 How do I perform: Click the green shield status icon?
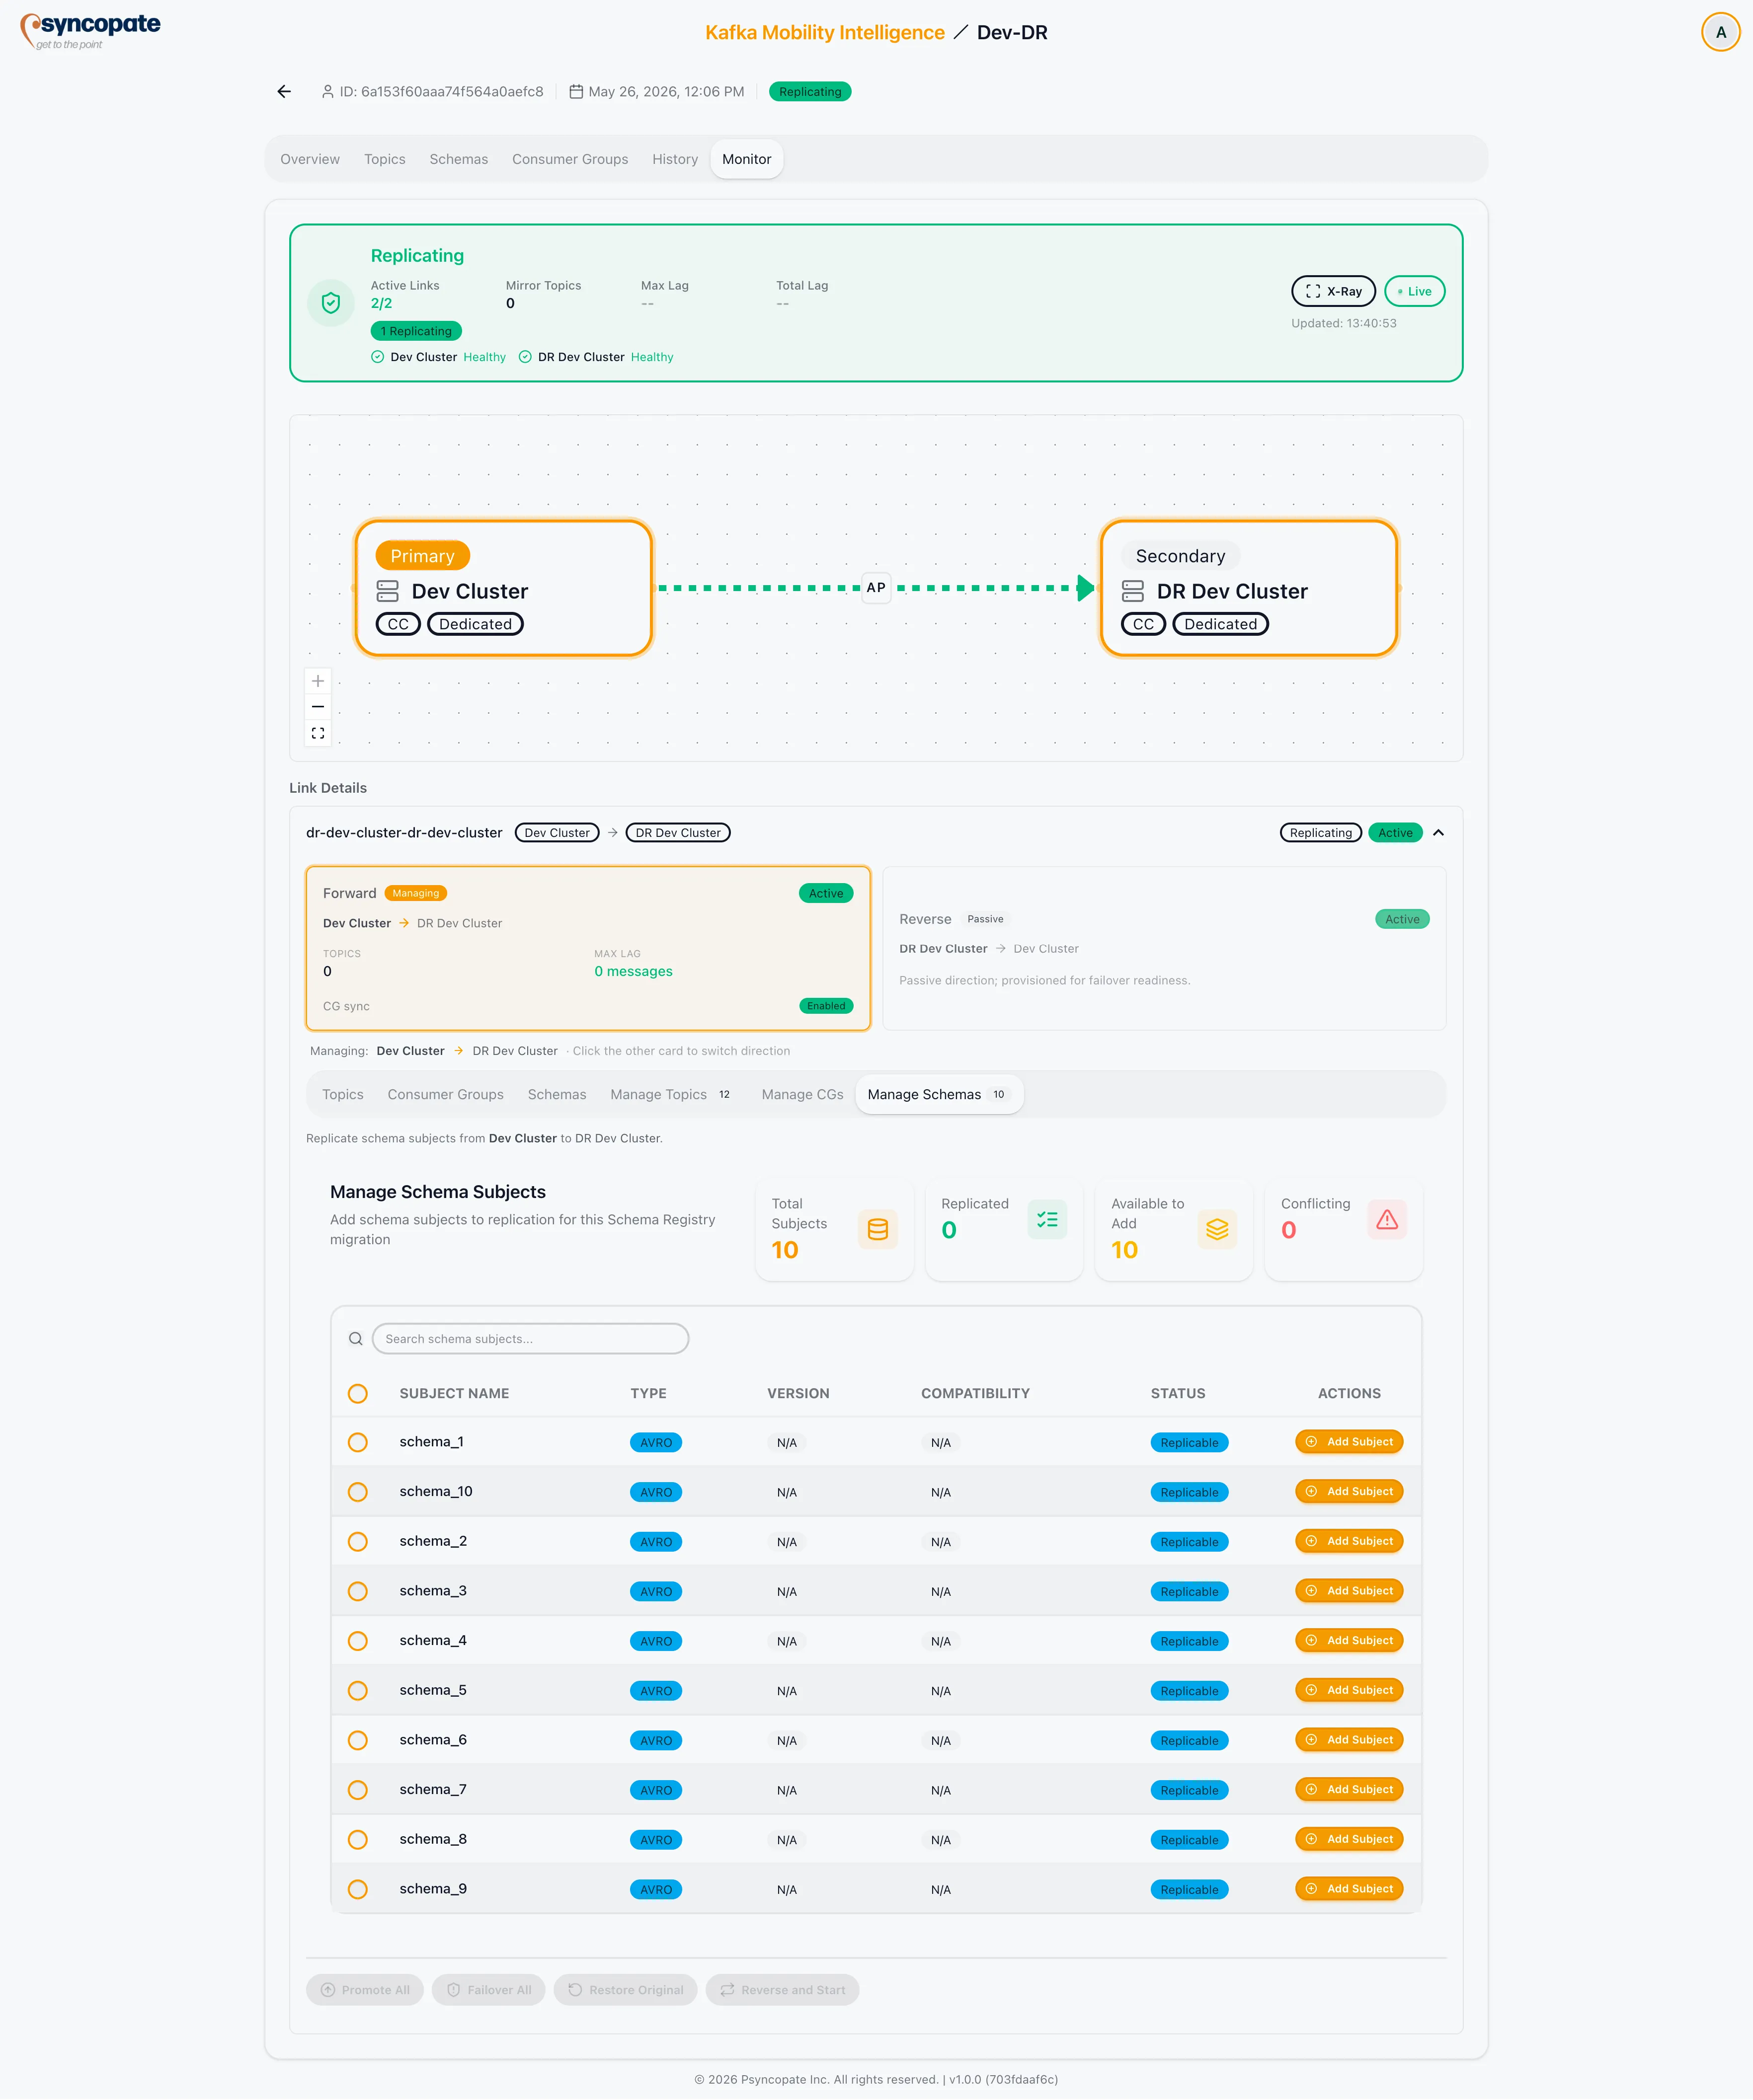point(331,303)
